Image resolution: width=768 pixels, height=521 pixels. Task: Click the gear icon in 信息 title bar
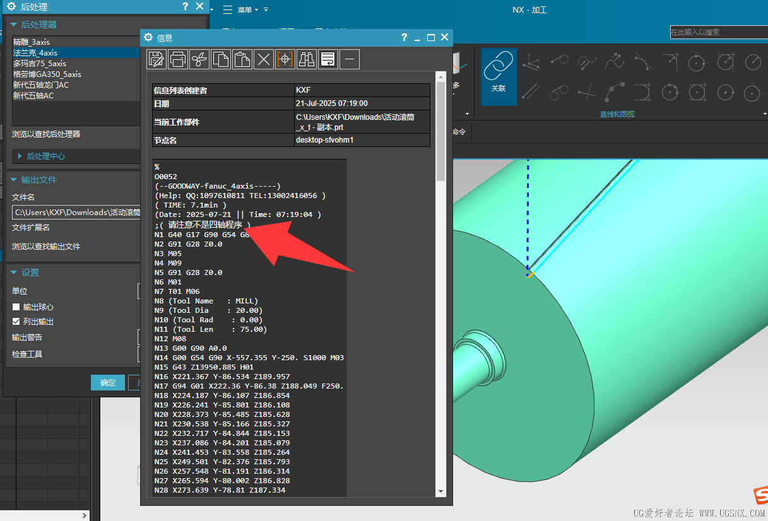tap(149, 38)
